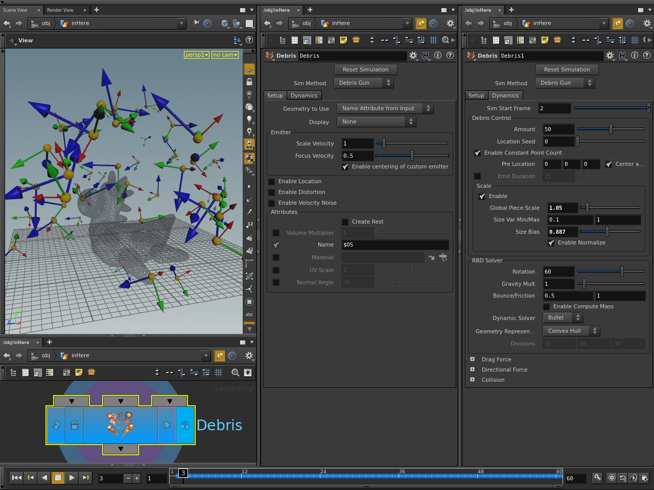Open Sim Method dropdown in right pane
The width and height of the screenshot is (654, 490).
(x=565, y=83)
